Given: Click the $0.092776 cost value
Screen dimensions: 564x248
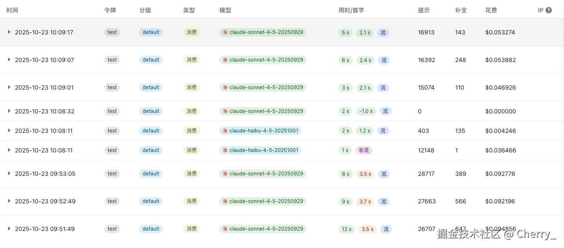Looking at the screenshot, I should 500,173.
